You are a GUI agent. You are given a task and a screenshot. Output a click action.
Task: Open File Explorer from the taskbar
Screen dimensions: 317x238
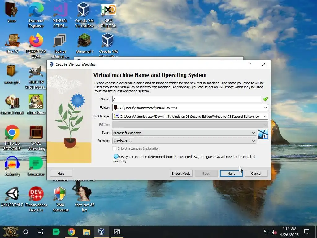(x=87, y=232)
